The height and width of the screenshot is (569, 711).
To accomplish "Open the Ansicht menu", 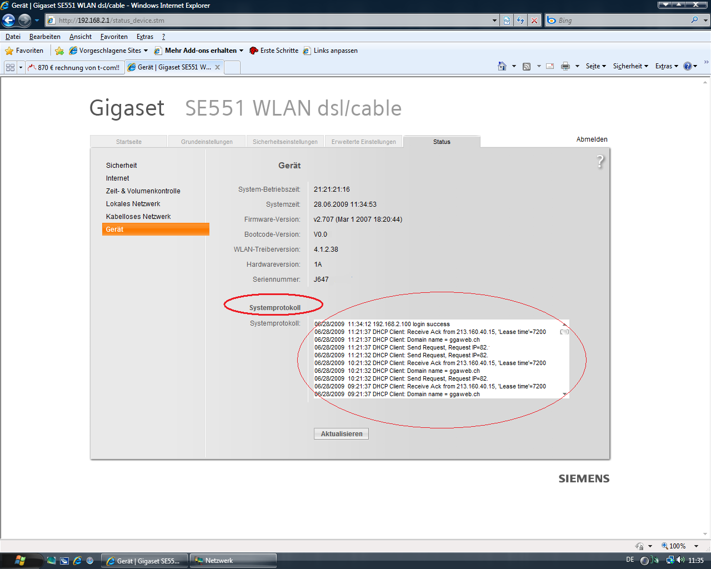I will [81, 37].
